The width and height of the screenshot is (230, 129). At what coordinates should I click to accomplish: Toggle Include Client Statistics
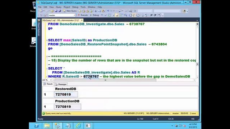point(125,15)
